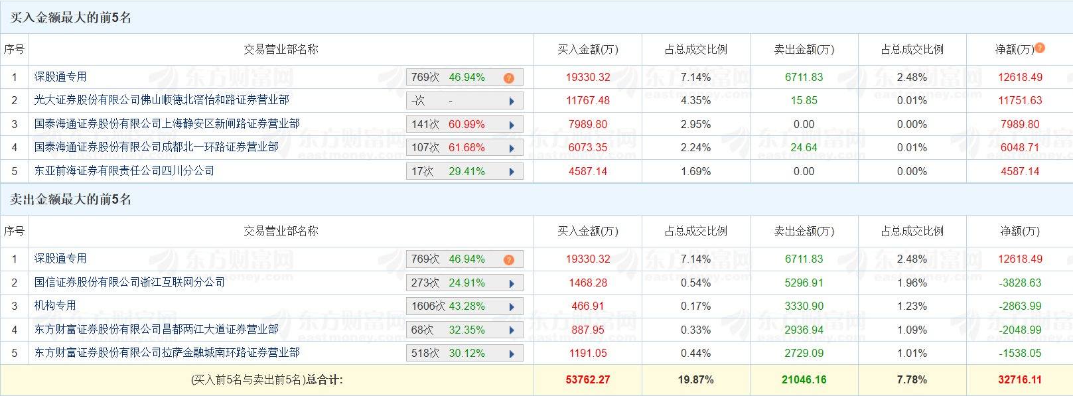Open 国泰海通上海静安区新闸路证券营业部 link
The height and width of the screenshot is (396, 1073).
click(167, 123)
